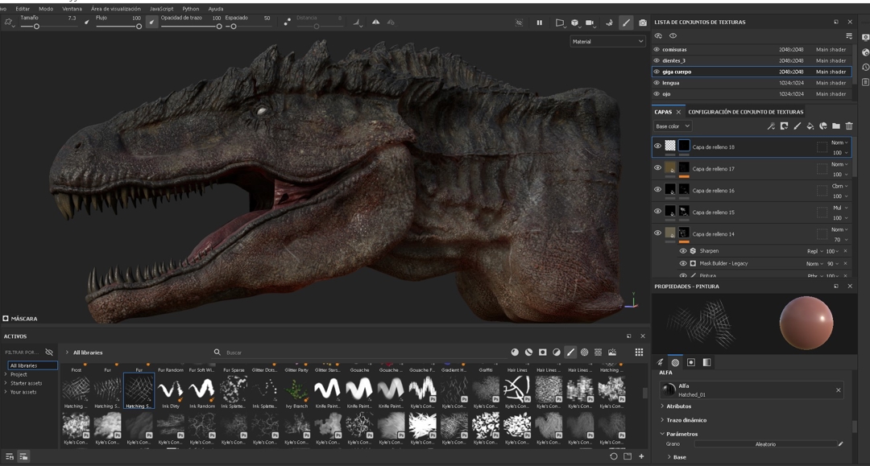Expand the Atributos section
This screenshot has width=870, height=466.
coord(678,406)
